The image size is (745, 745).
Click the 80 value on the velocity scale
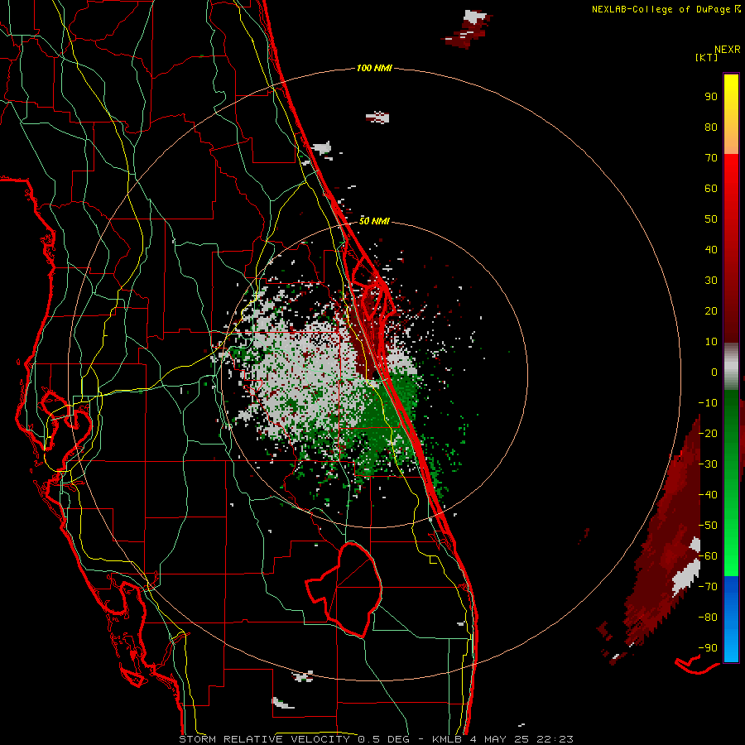click(x=711, y=127)
